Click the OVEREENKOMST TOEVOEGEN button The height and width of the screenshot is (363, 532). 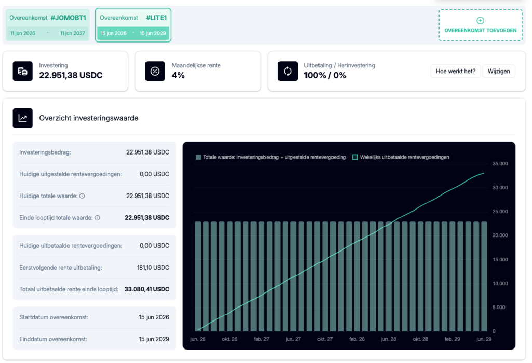click(481, 25)
